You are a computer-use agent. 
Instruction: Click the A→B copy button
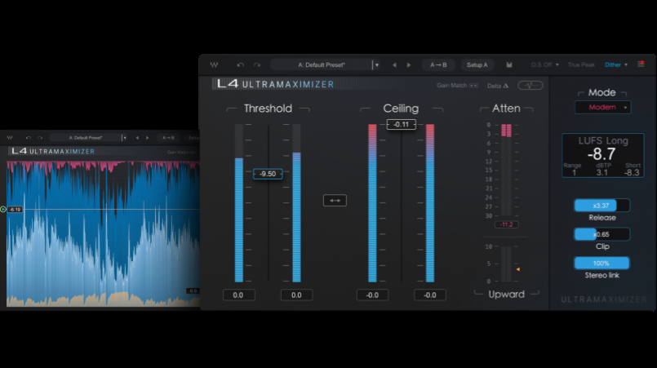[438, 64]
